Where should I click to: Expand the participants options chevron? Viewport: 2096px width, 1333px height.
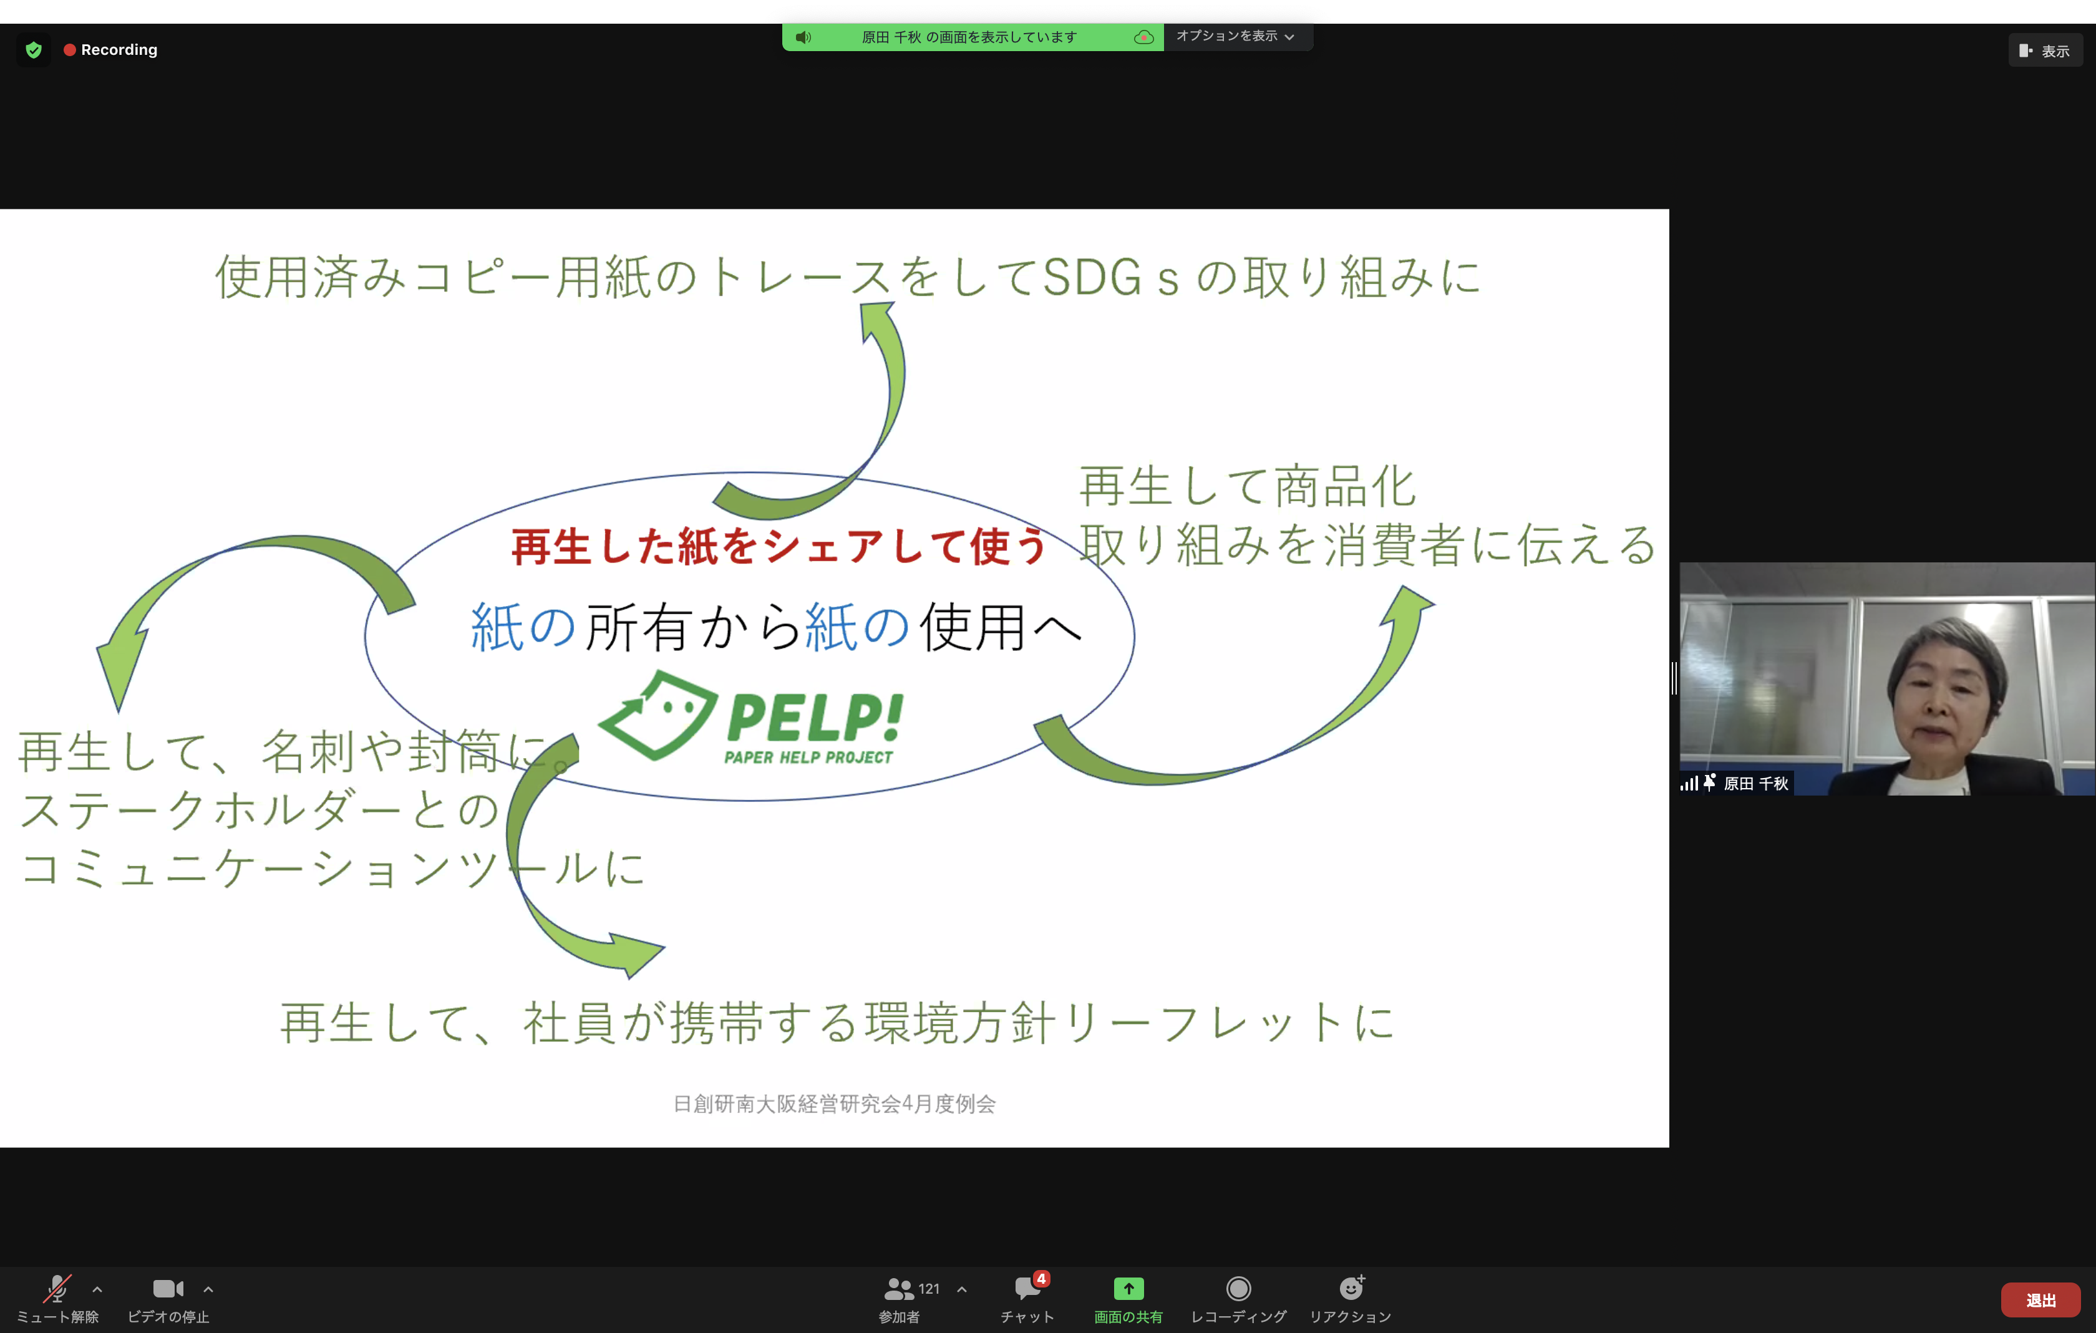(962, 1289)
